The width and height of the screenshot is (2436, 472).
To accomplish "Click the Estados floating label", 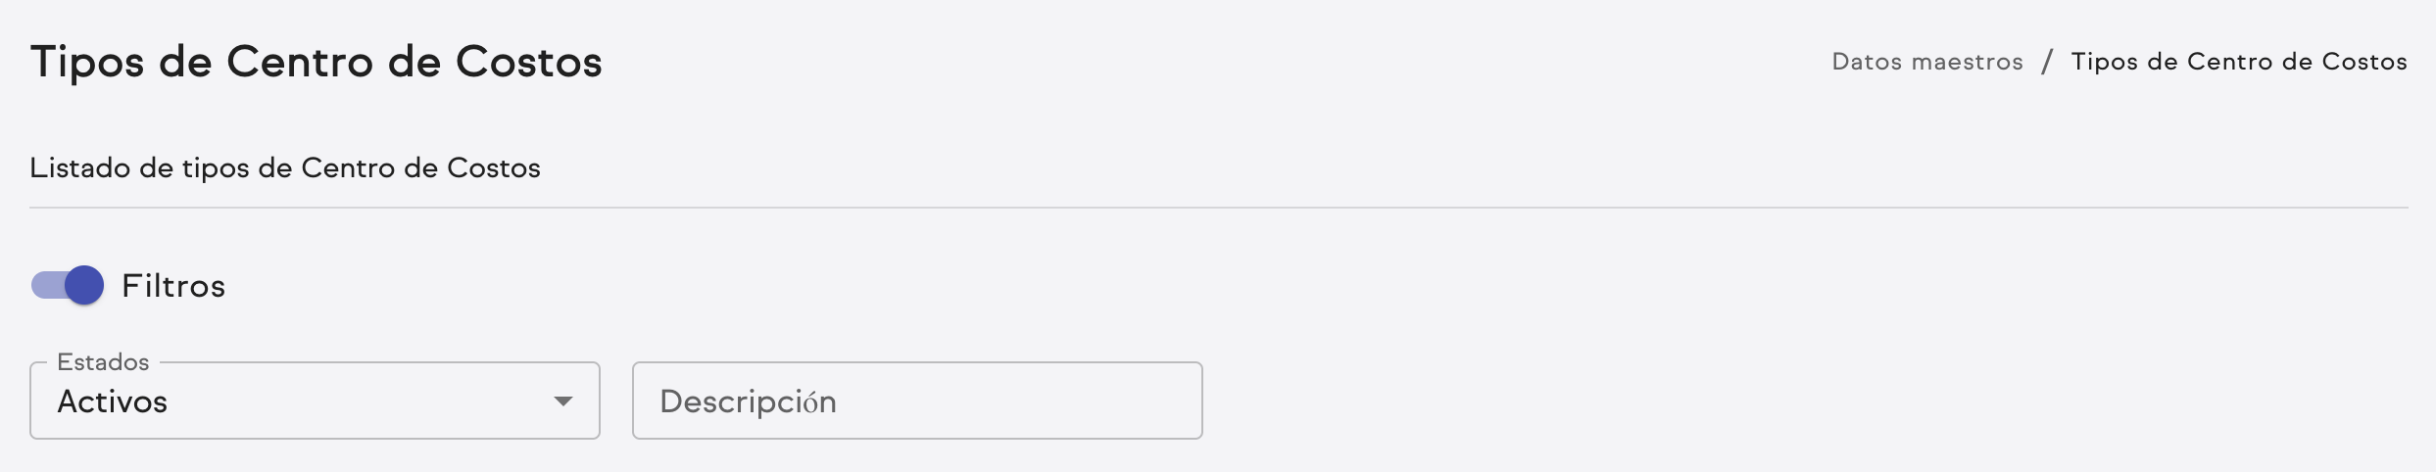I will pos(103,362).
